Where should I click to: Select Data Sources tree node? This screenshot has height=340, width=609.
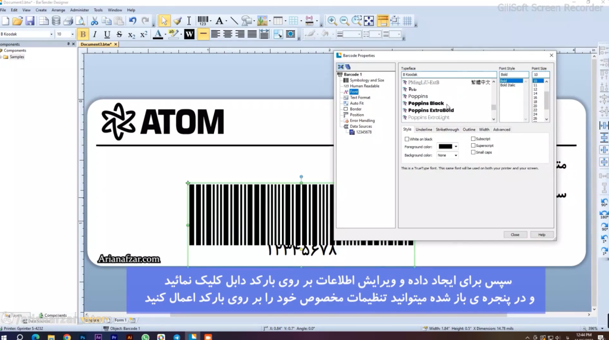[360, 127]
